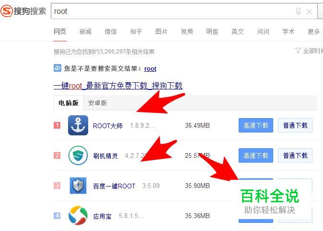Open the 应用宝 link
The image size is (323, 231).
102,216
